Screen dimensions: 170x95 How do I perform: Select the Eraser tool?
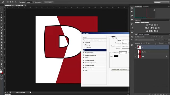(x=2, y=39)
